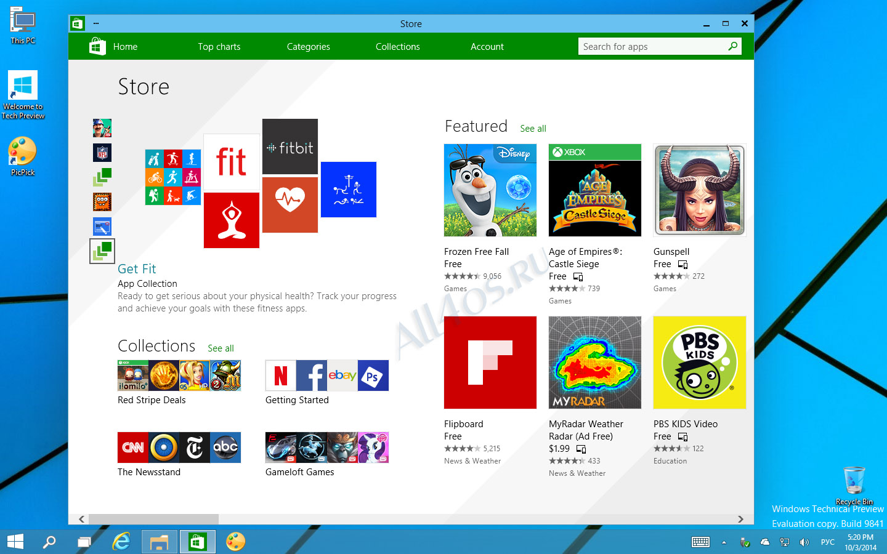Open the Getting Started collection banner
This screenshot has width=887, height=554.
pyautogui.click(x=327, y=375)
